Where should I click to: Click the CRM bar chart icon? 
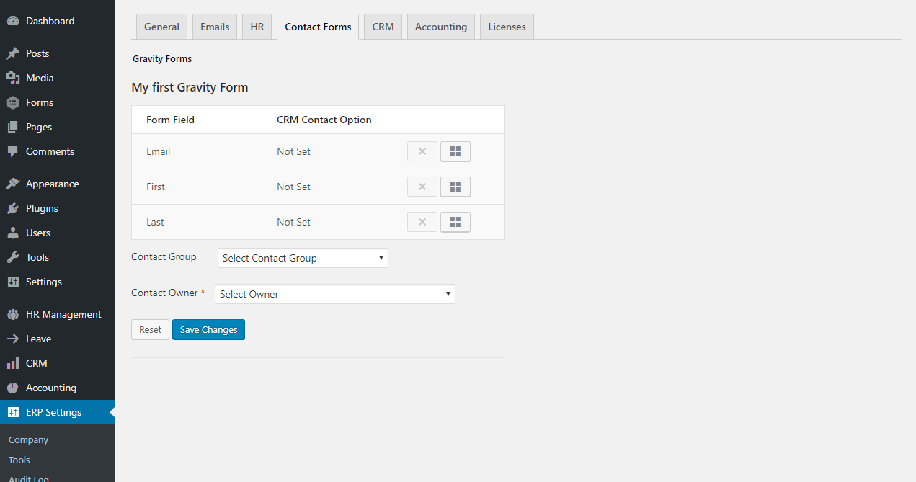[13, 363]
